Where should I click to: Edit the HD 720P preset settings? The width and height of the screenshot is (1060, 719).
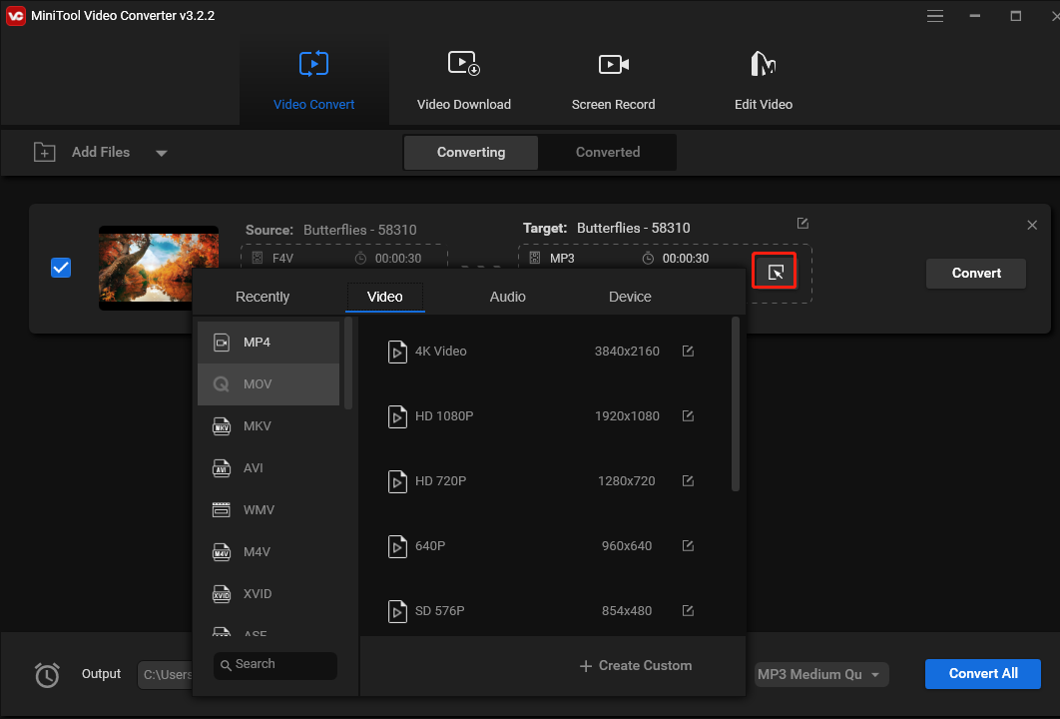point(688,481)
